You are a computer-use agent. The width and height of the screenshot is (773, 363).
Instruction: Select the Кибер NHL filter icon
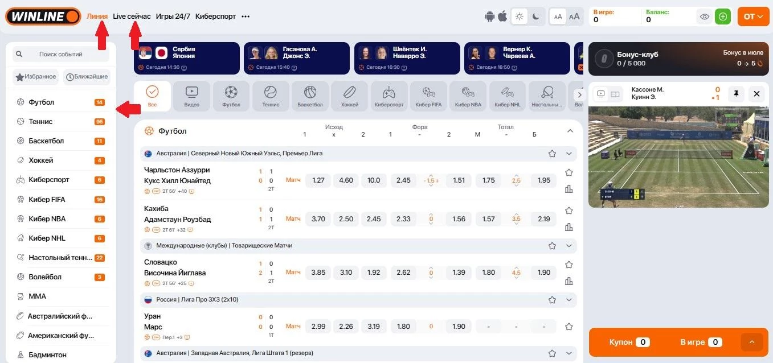(508, 96)
